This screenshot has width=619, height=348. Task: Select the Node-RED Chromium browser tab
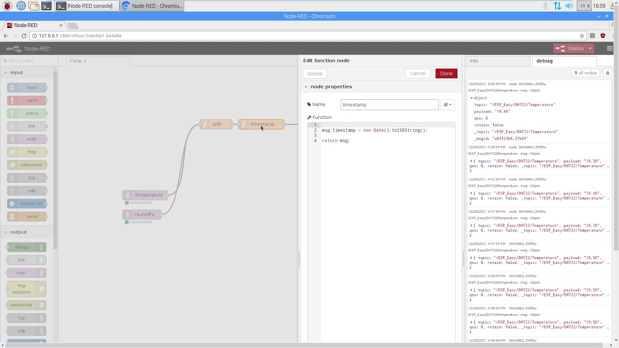point(35,25)
